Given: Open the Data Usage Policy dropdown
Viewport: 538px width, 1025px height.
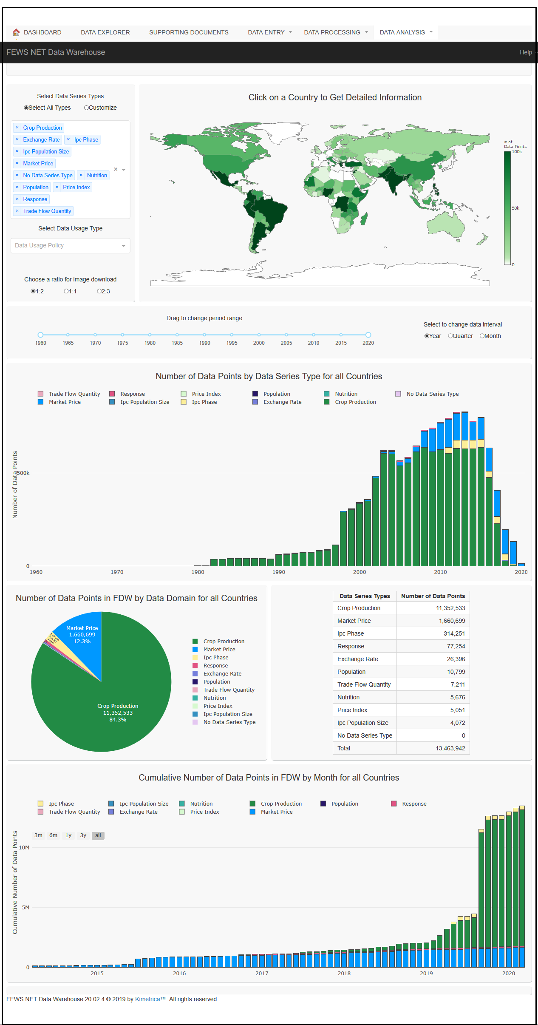Looking at the screenshot, I should [x=70, y=245].
